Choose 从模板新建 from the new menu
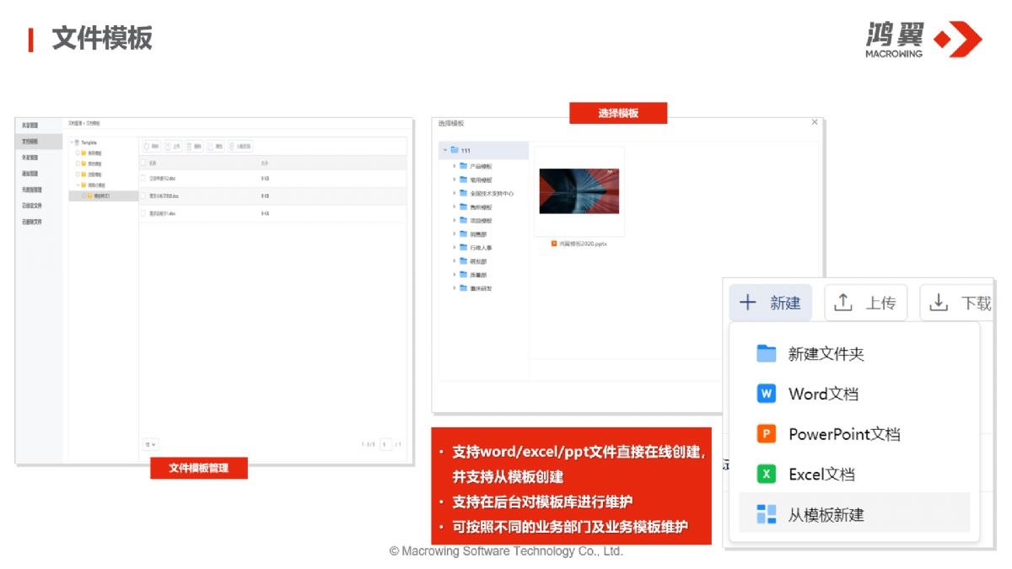Screen dimensions: 1012x569 click(826, 515)
